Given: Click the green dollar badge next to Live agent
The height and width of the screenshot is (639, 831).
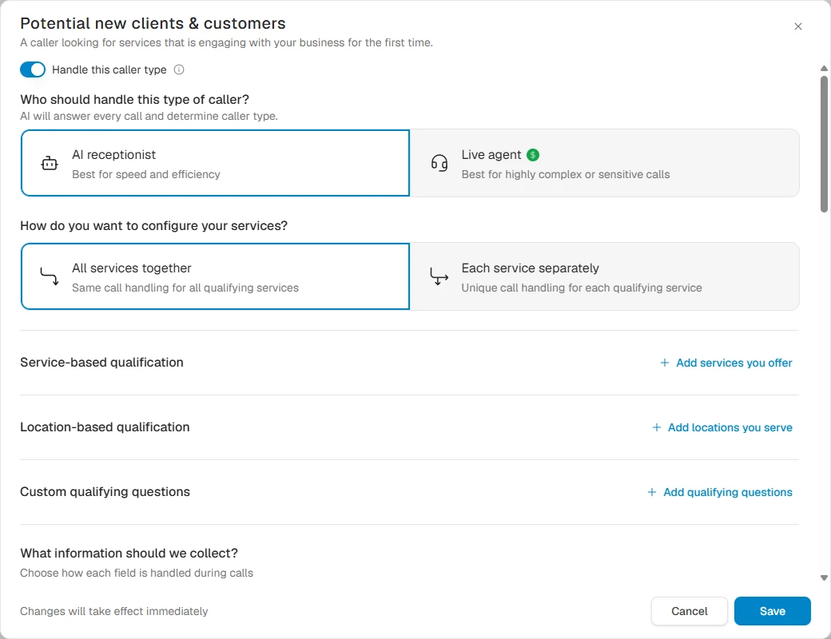Looking at the screenshot, I should [533, 155].
